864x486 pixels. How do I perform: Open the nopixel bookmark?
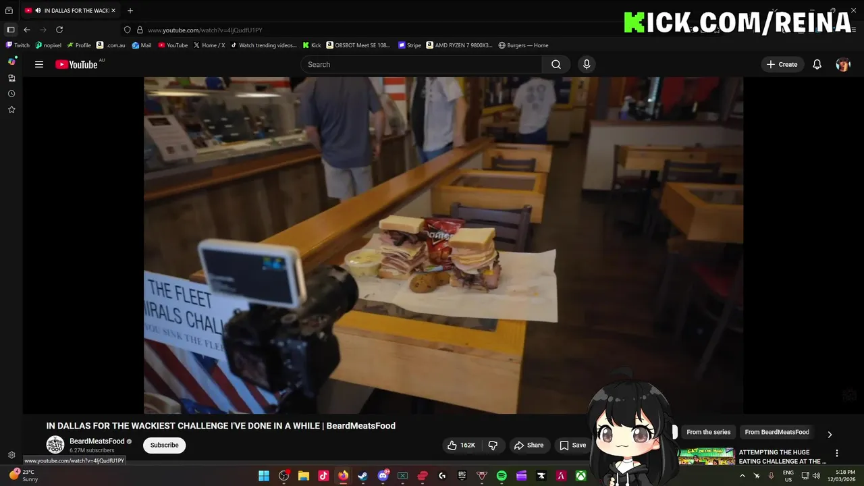click(x=49, y=45)
